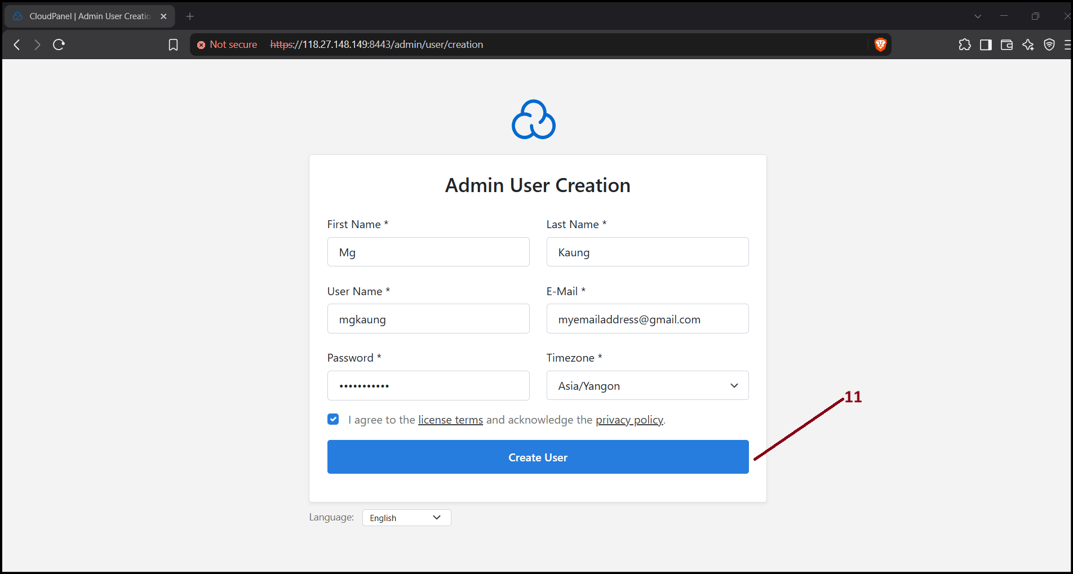Viewport: 1073px width, 574px height.
Task: Open the license terms link
Action: pos(450,420)
